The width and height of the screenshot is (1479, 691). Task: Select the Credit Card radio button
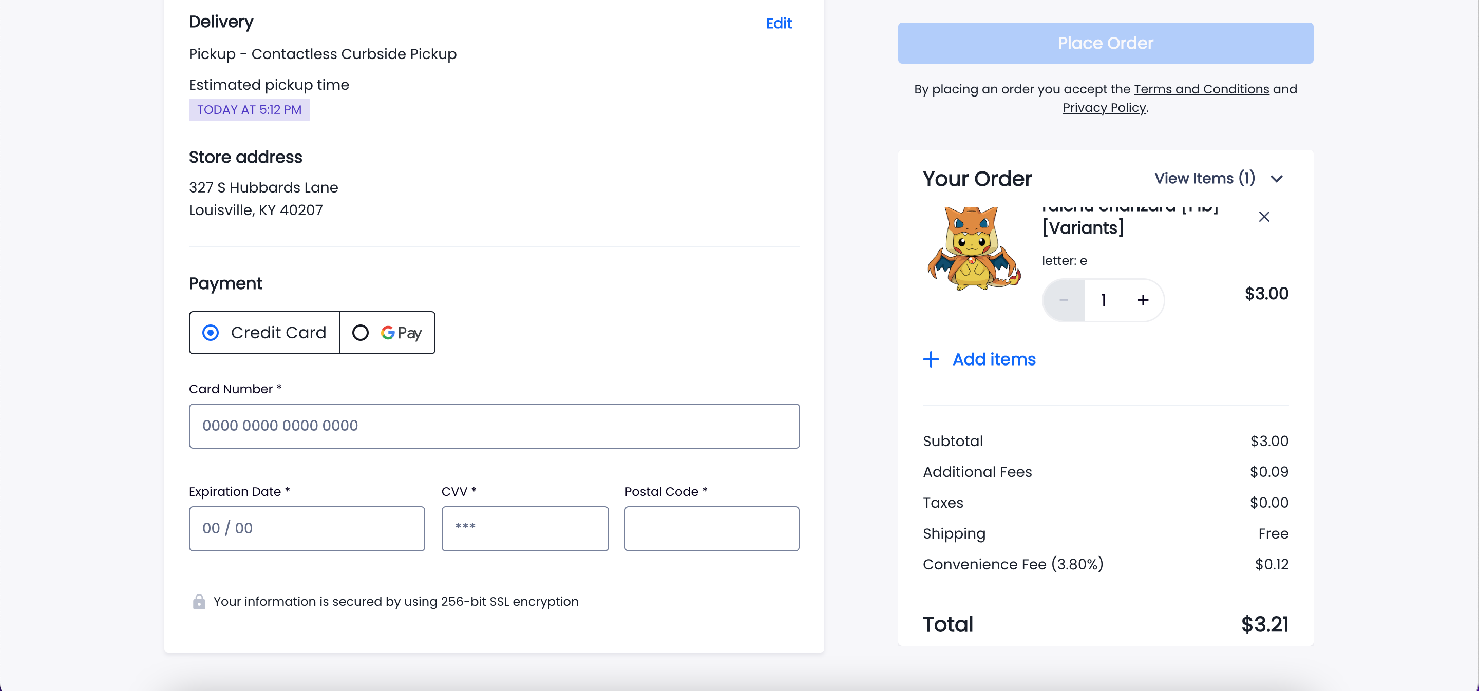(x=211, y=333)
